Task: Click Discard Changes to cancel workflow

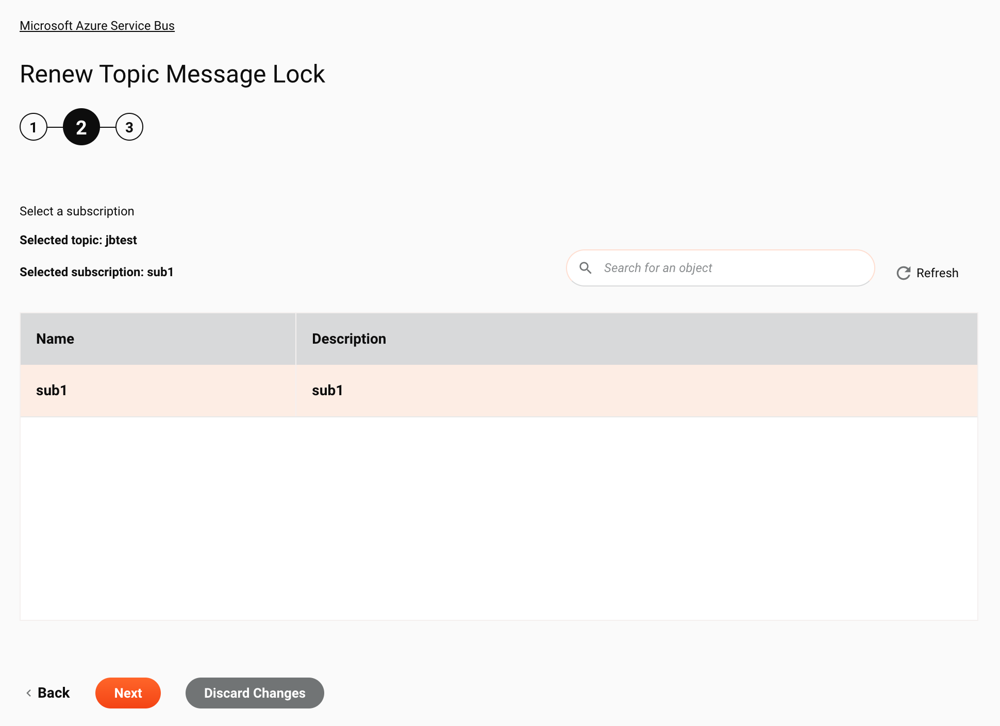Action: point(255,693)
